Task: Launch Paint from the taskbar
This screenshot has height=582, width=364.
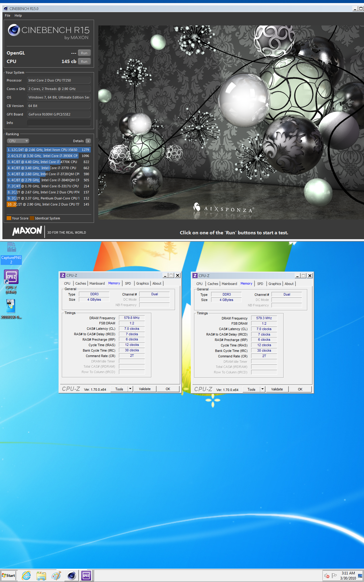Action: pos(56,575)
